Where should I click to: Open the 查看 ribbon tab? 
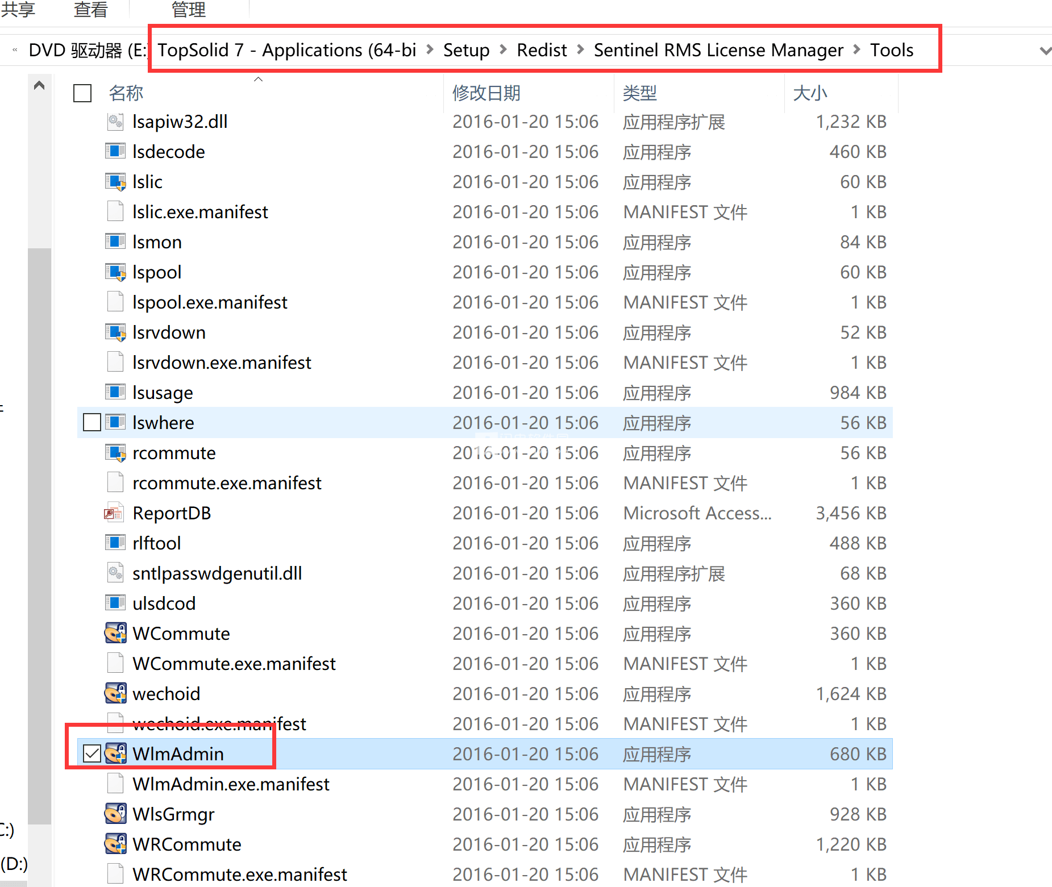[x=90, y=9]
